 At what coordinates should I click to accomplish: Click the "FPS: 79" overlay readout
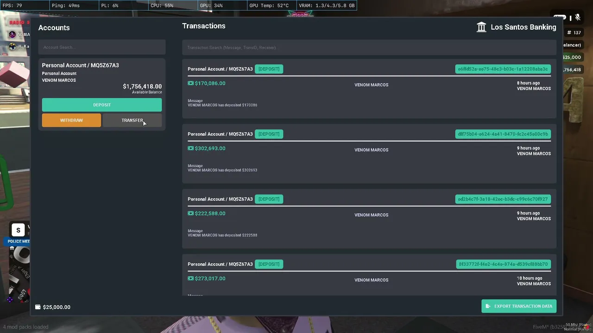tap(13, 6)
